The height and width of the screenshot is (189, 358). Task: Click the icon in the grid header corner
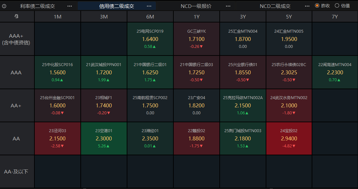coord(17,17)
